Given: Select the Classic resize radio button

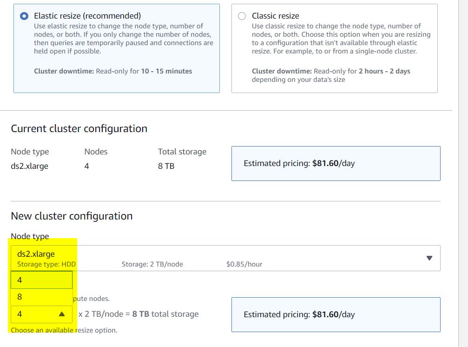Looking at the screenshot, I should tap(242, 16).
